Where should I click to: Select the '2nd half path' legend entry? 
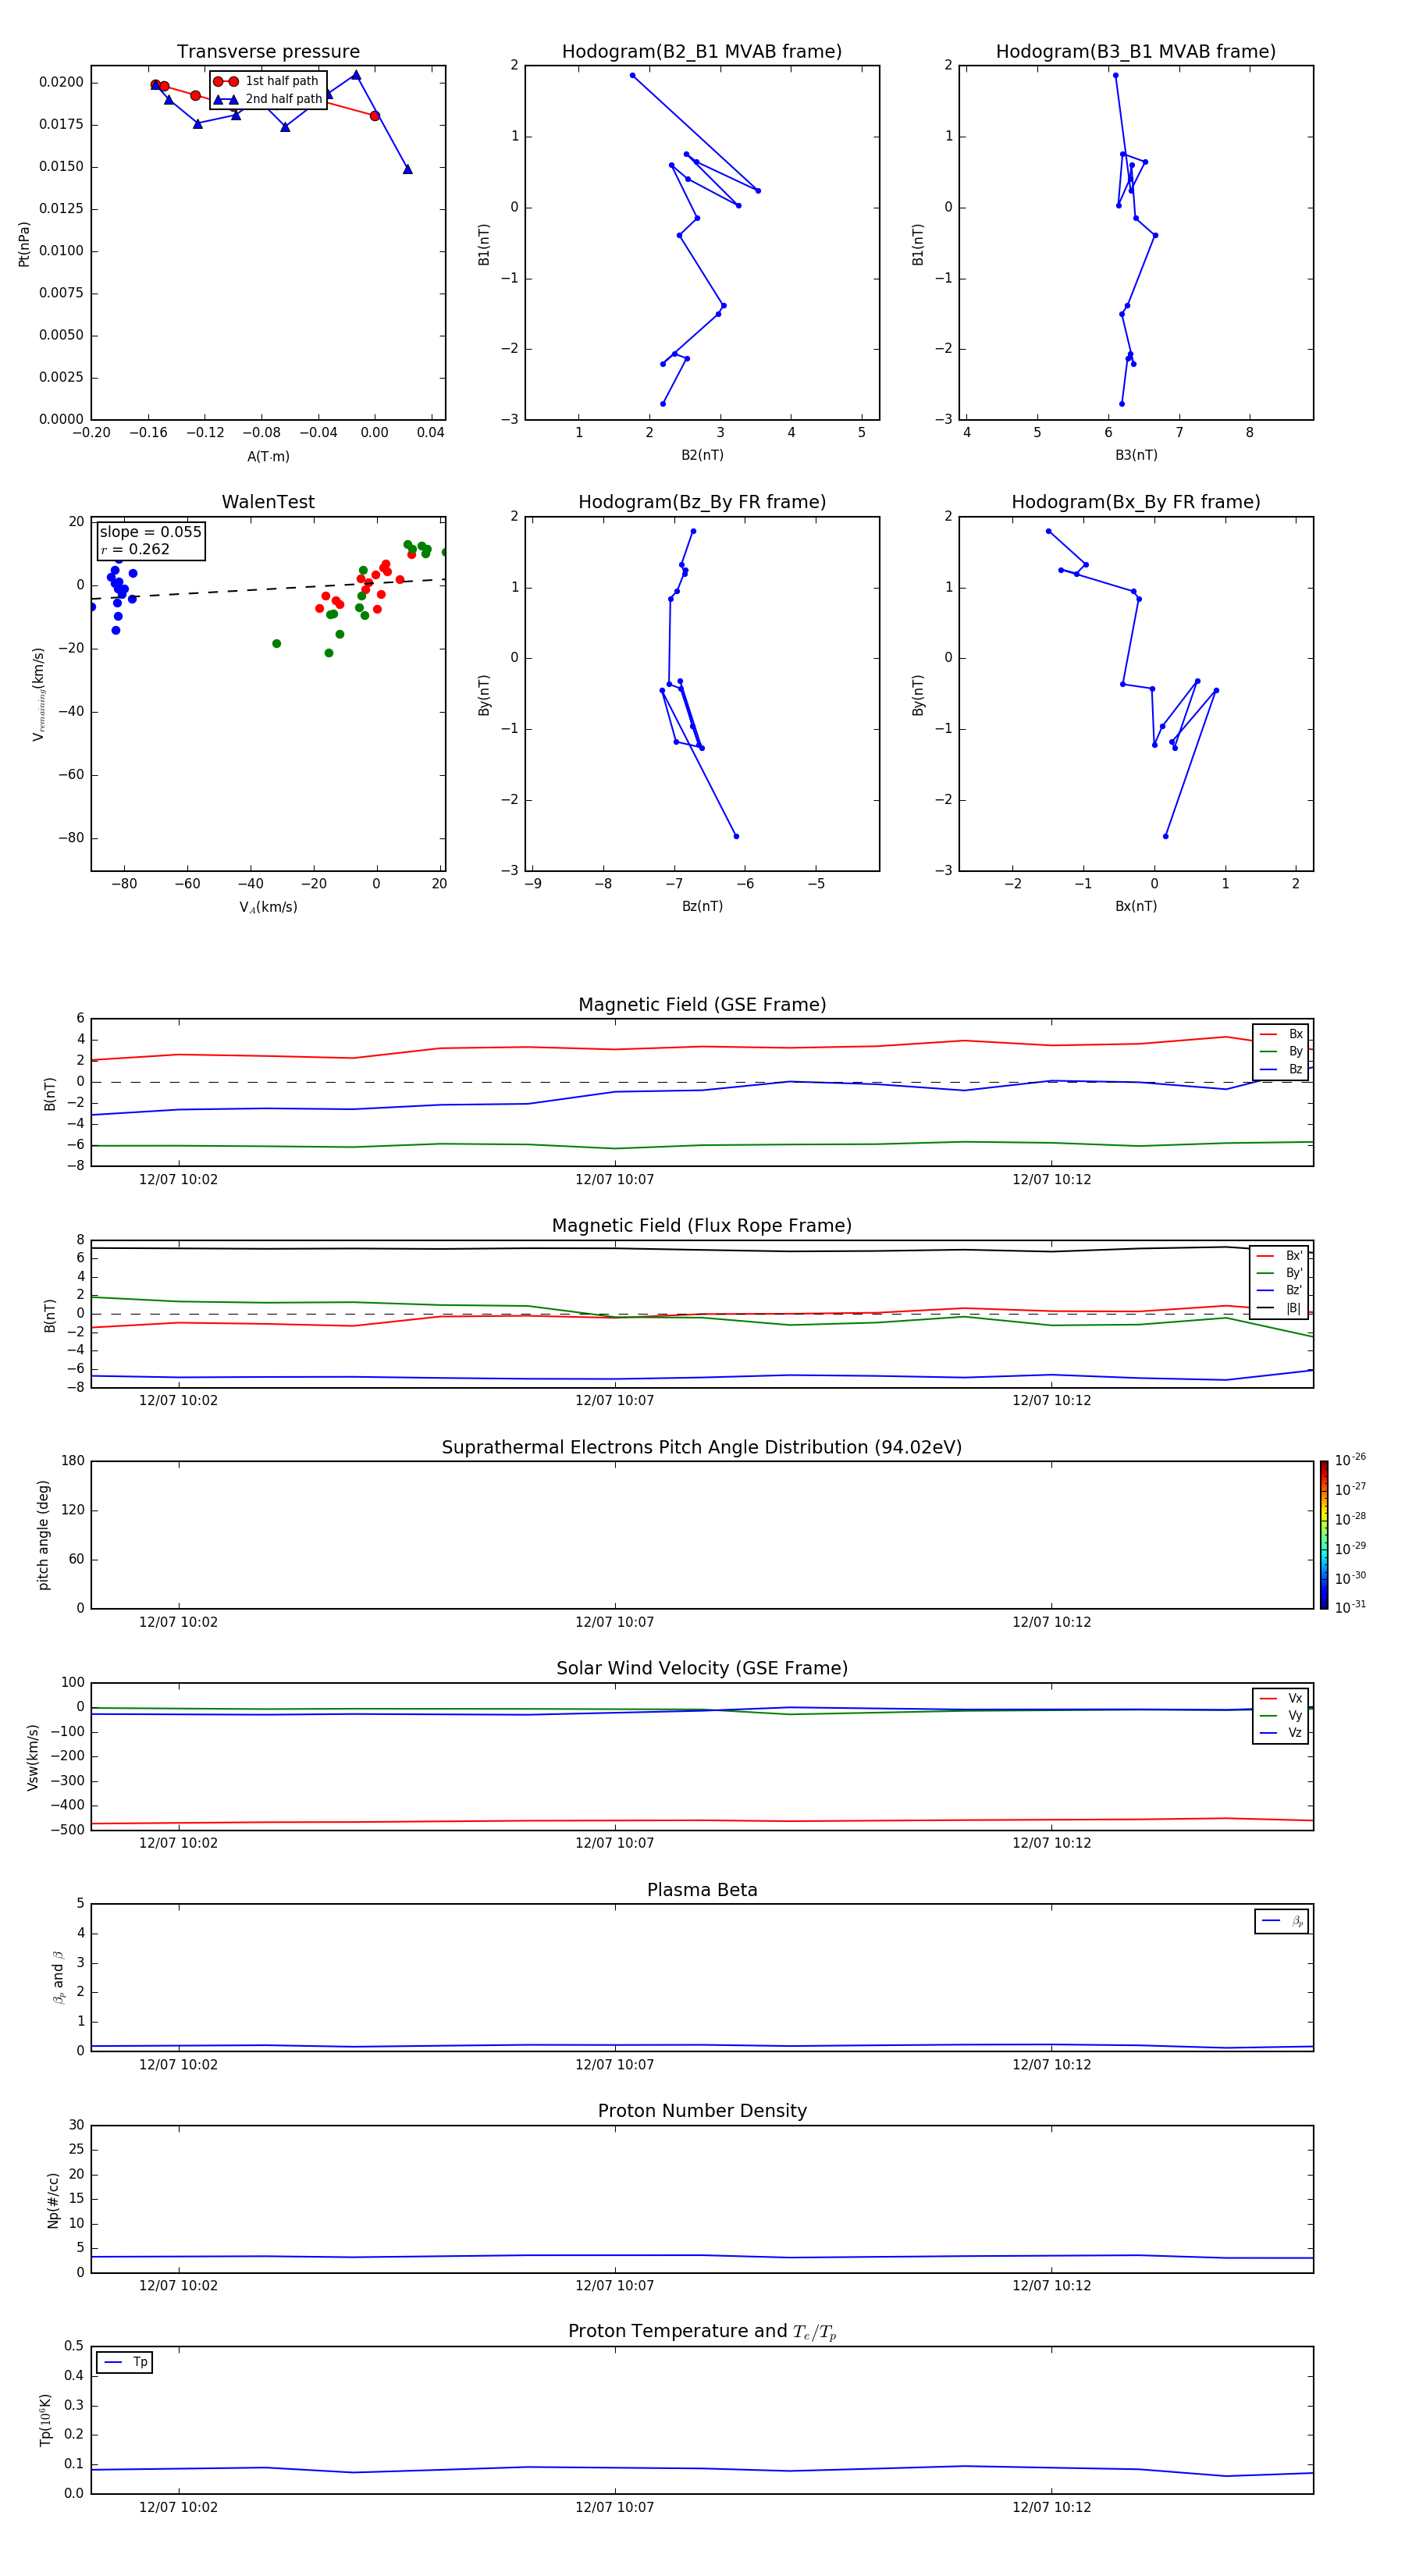pyautogui.click(x=268, y=99)
